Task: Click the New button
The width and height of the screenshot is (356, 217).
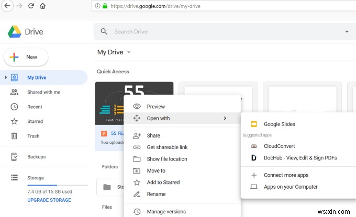Action: [x=26, y=57]
